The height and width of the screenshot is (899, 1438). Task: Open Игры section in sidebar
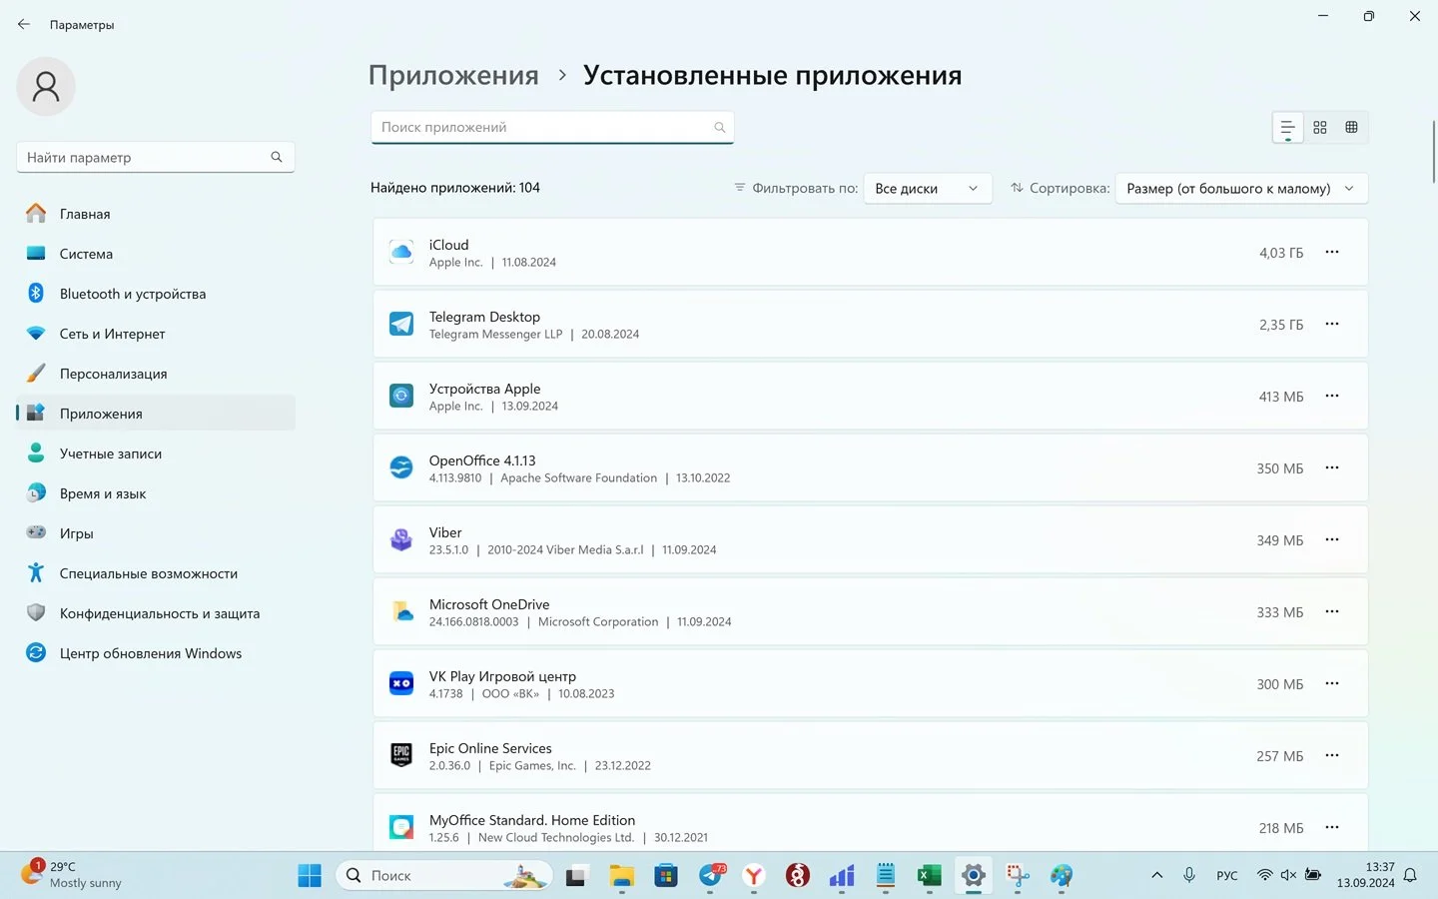pyautogui.click(x=156, y=533)
